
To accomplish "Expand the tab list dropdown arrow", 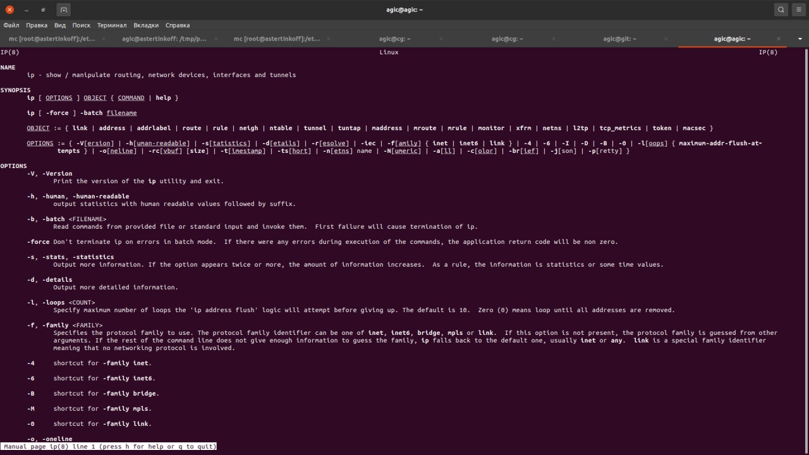I will 800,39.
